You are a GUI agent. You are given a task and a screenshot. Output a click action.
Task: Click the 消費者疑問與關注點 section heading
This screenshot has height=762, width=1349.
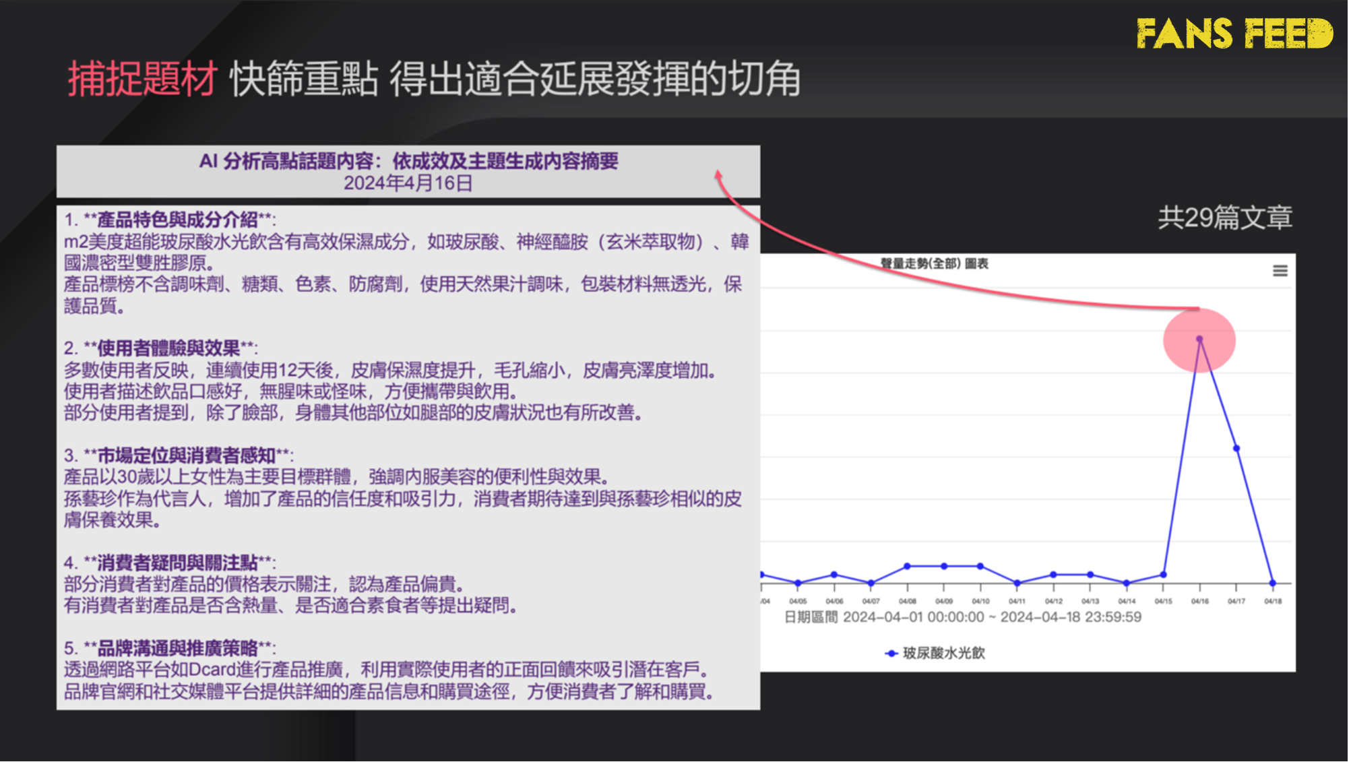(178, 563)
